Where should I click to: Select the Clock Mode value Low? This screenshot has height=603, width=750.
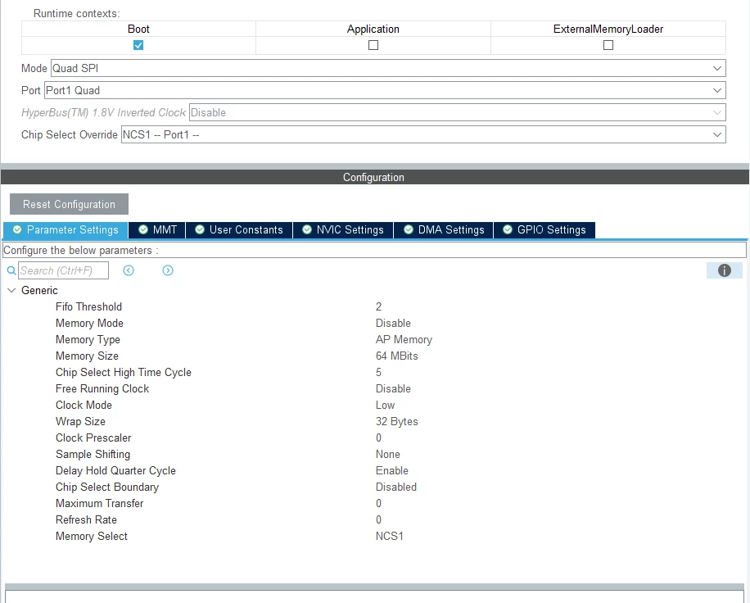pos(385,405)
